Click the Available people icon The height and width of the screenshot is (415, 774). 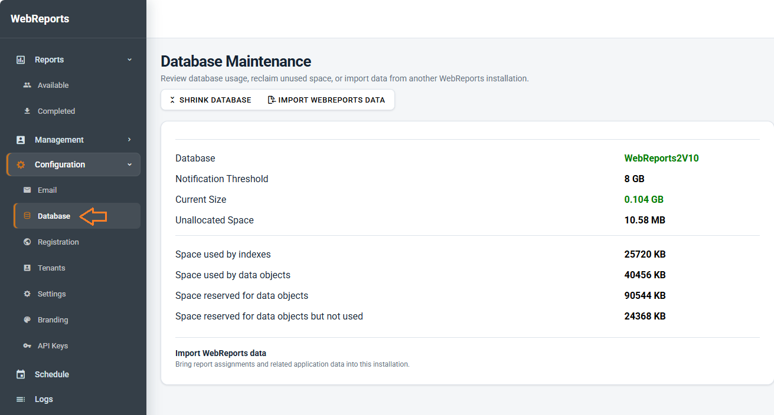click(x=27, y=85)
